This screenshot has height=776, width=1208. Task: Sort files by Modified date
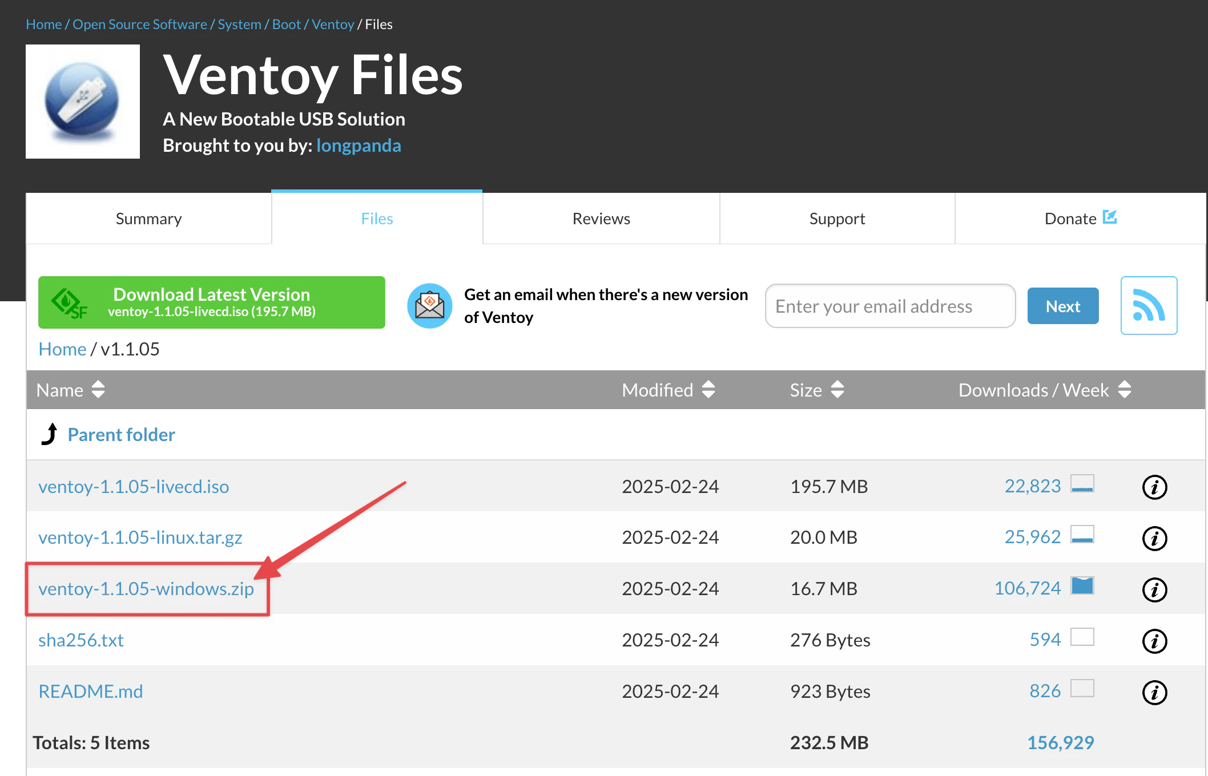coord(668,390)
